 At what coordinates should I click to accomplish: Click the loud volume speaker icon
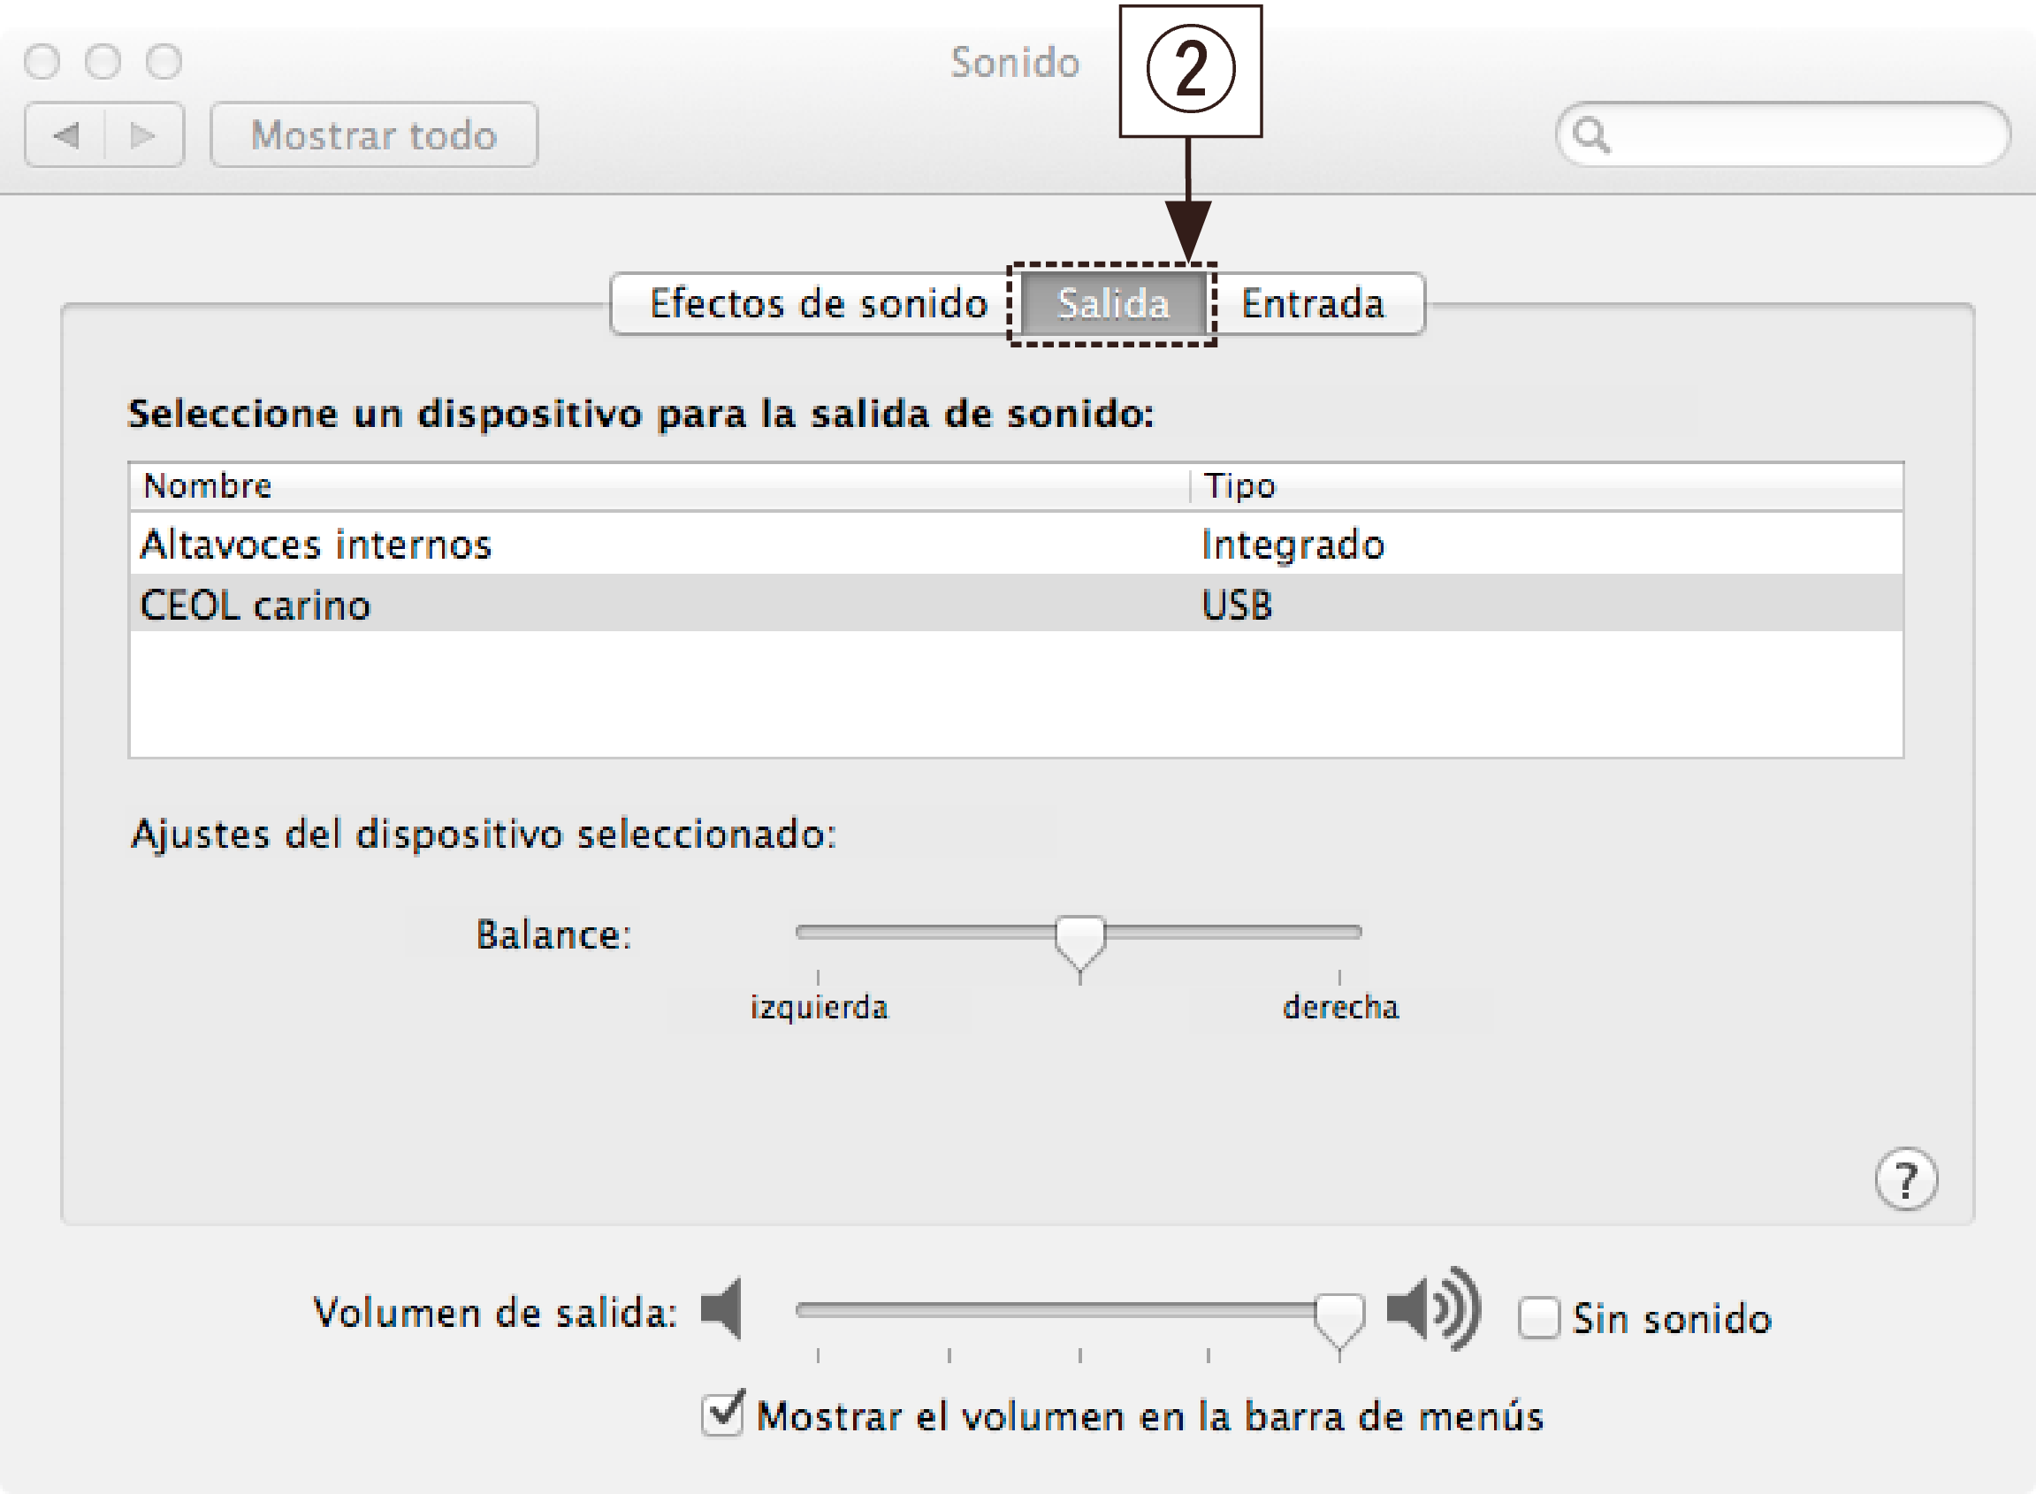[1432, 1308]
